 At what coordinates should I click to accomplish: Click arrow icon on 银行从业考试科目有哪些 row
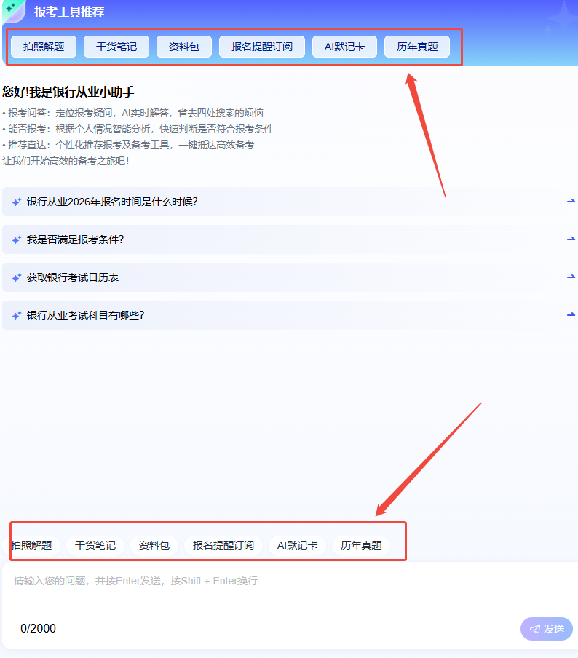click(x=571, y=315)
